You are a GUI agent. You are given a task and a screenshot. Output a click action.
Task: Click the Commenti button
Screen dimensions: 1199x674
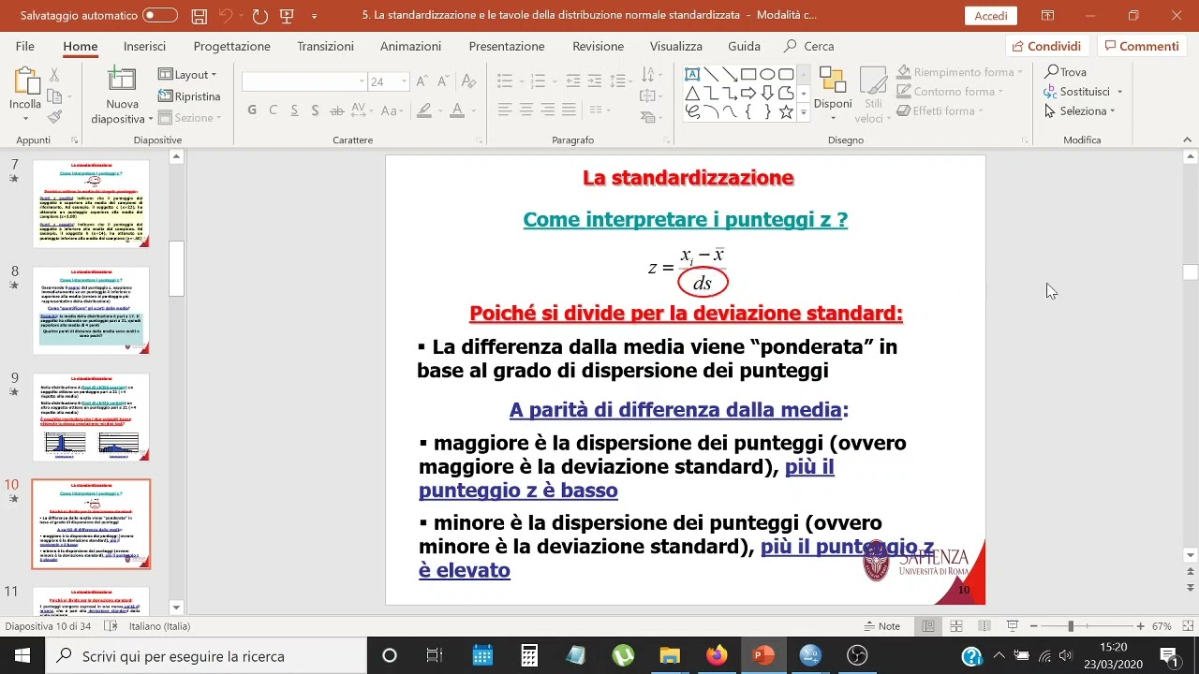click(x=1140, y=46)
